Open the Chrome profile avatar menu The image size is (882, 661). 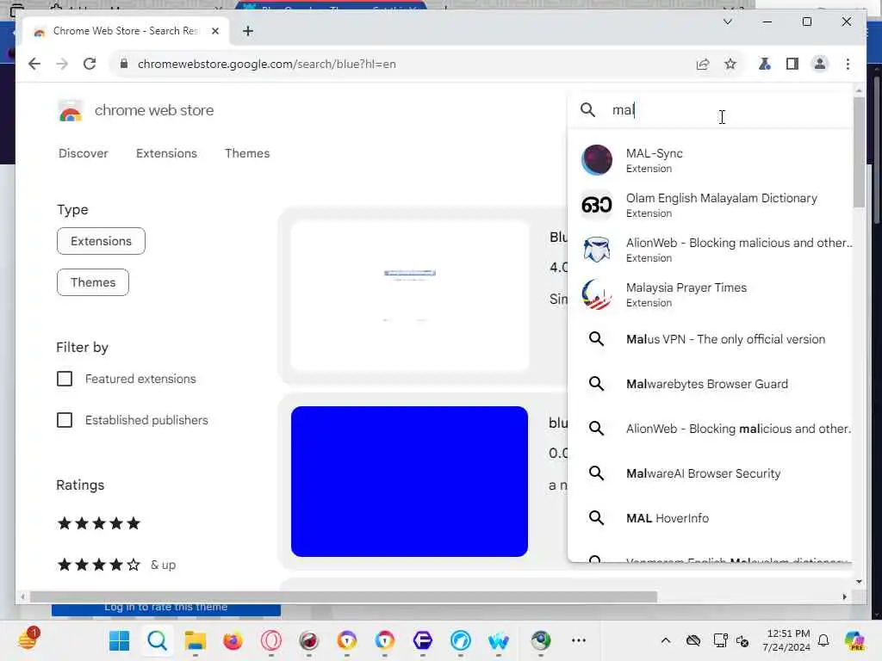pos(820,64)
